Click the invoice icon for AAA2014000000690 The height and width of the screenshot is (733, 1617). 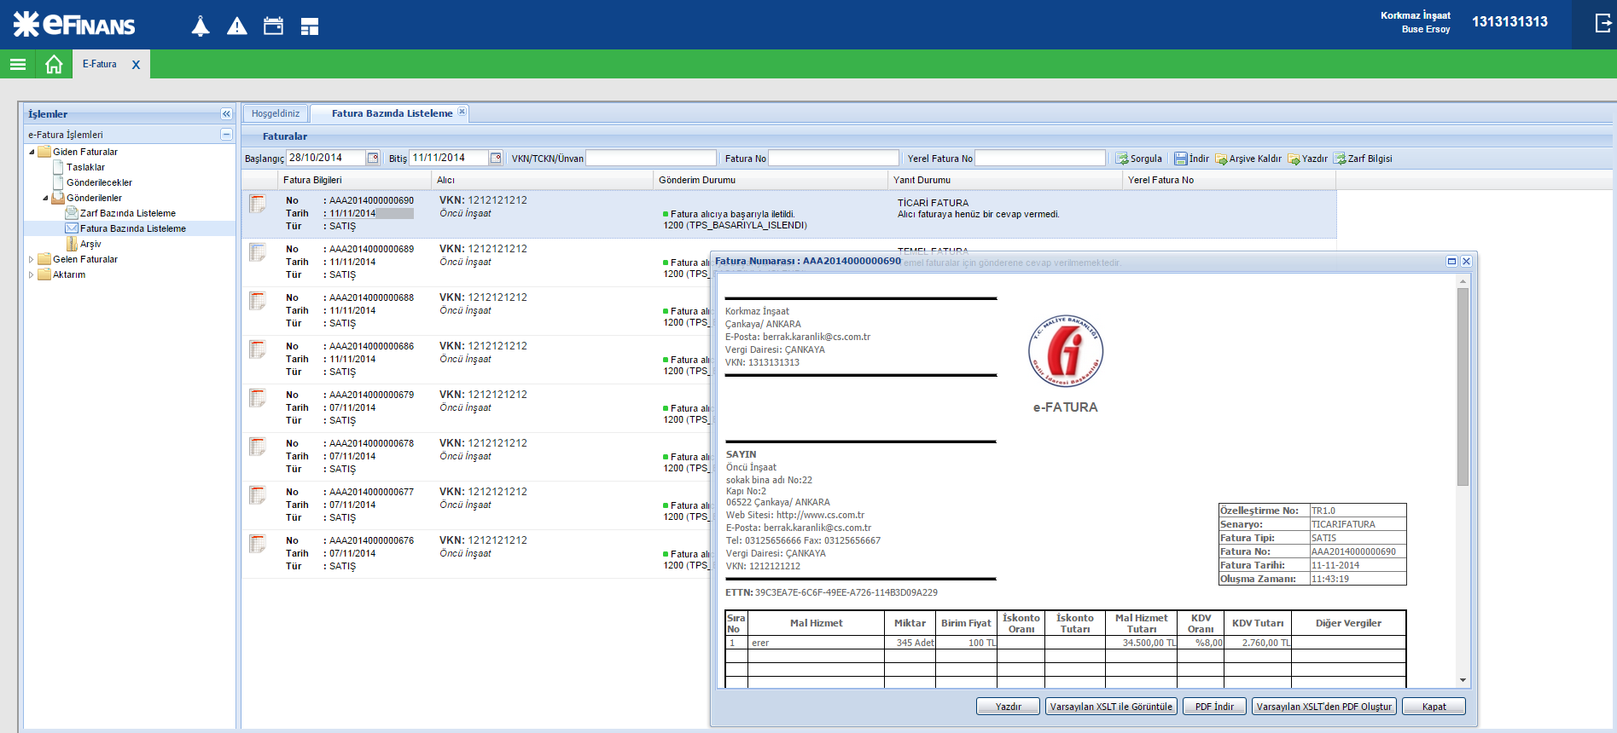(257, 204)
